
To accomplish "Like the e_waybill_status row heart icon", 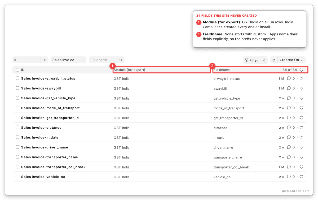I will (x=301, y=78).
